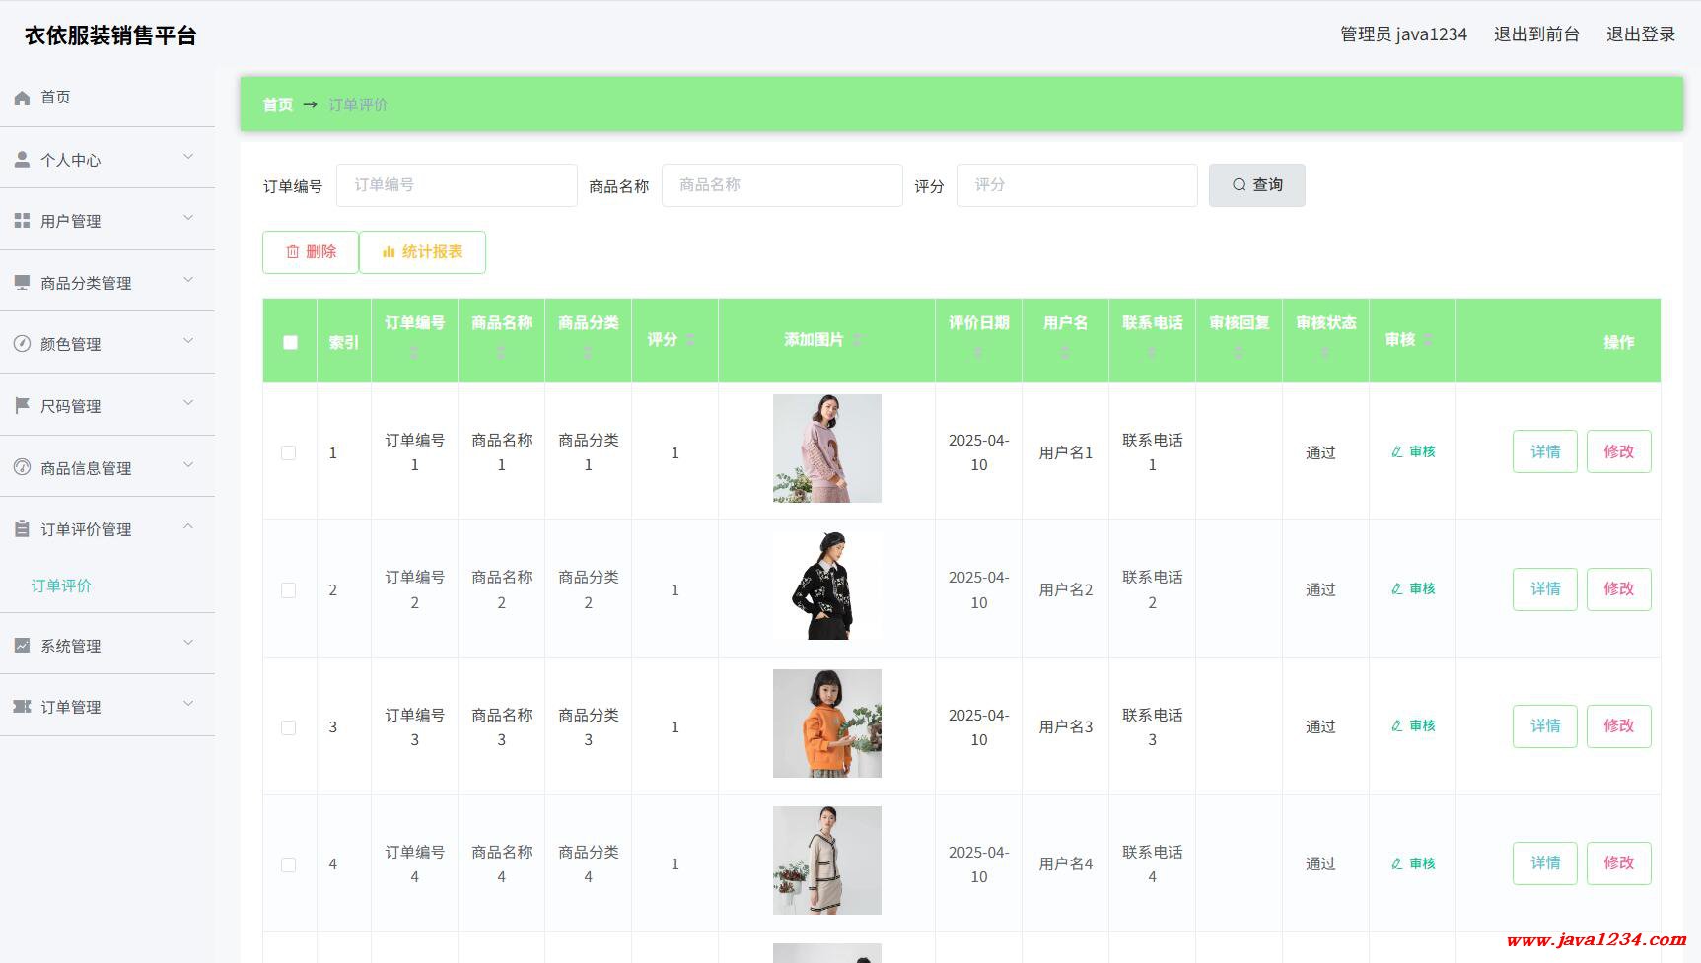
Task: Open the 订单评价 submenu item
Action: 61,585
